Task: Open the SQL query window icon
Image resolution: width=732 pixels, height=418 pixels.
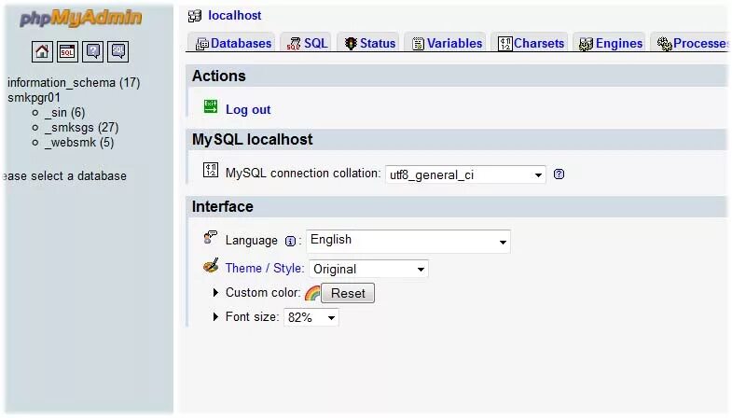Action: coord(67,51)
